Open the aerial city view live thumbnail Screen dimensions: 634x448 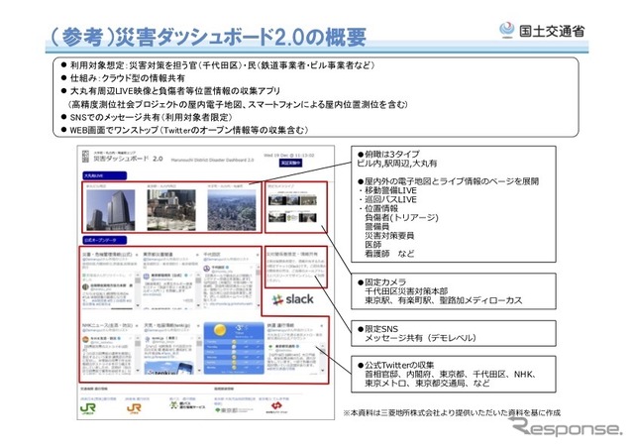pos(232,210)
